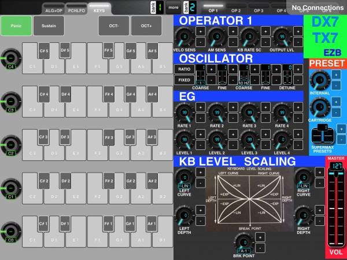Increase VELO SENS with plus button

[x=201, y=31]
